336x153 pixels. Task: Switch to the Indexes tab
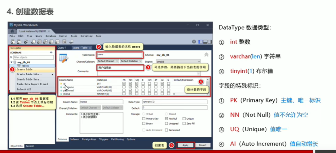coord(74,139)
